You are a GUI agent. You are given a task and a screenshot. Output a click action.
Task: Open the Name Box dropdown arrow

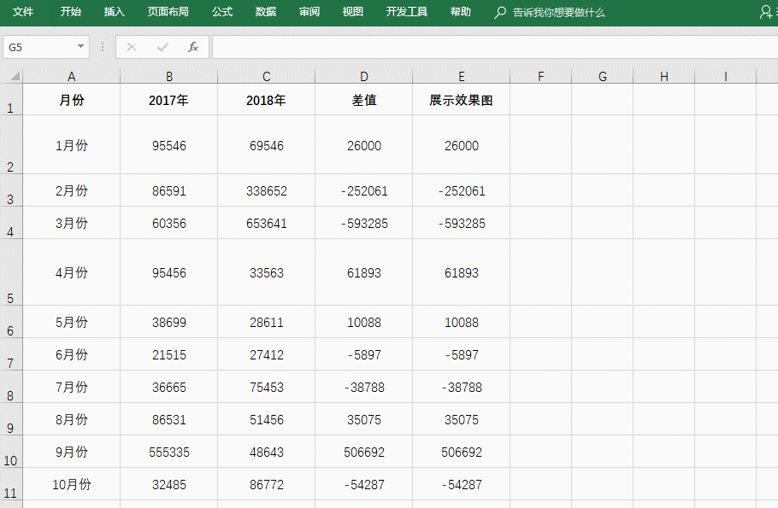click(x=82, y=47)
